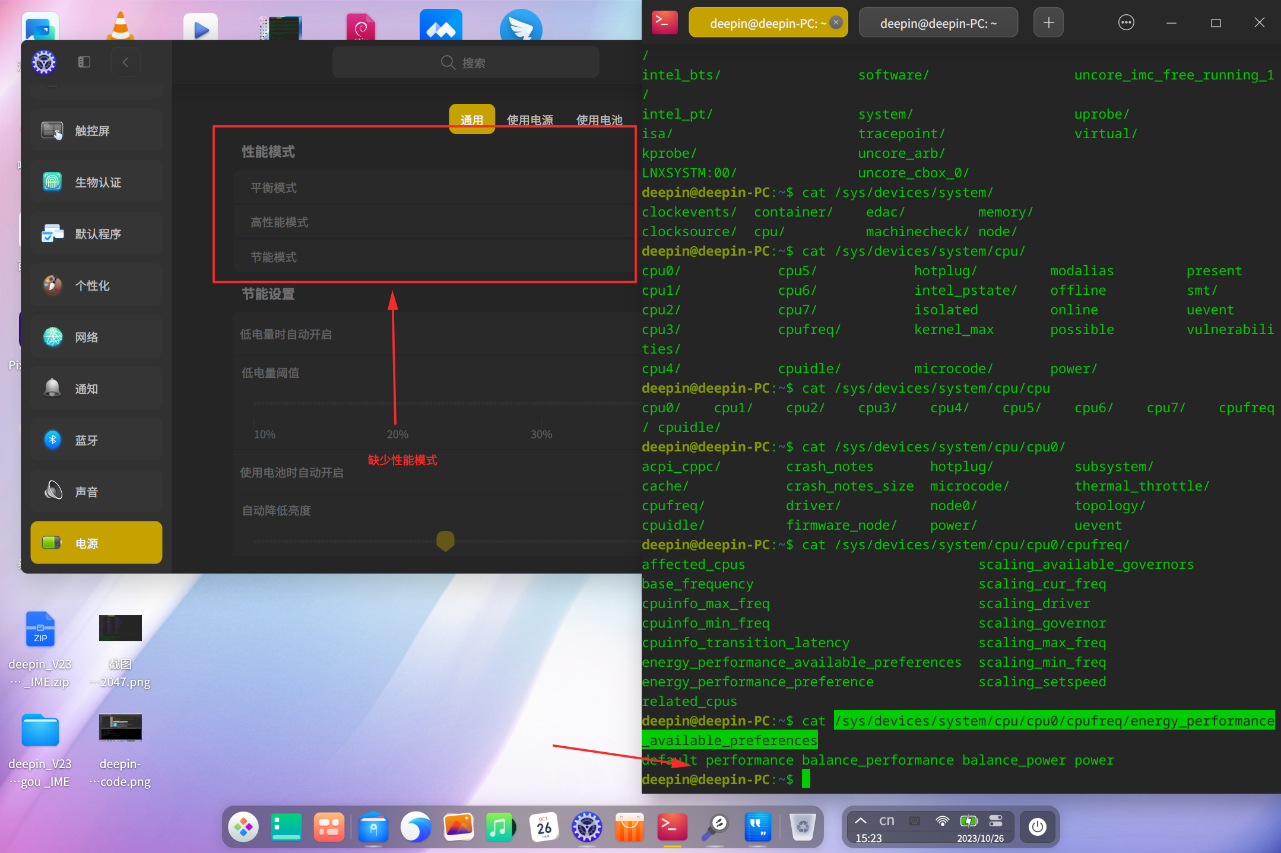Switch to the 使用电池 tab
Viewport: 1281px width, 853px height.
point(599,119)
